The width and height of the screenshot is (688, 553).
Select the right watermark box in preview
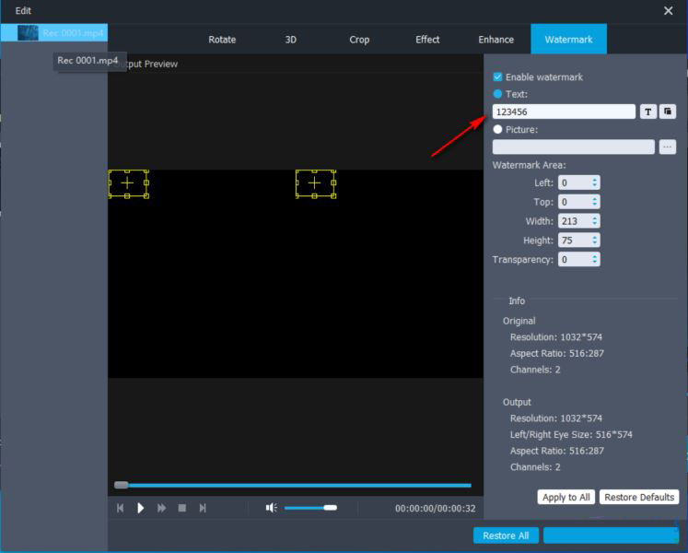316,183
